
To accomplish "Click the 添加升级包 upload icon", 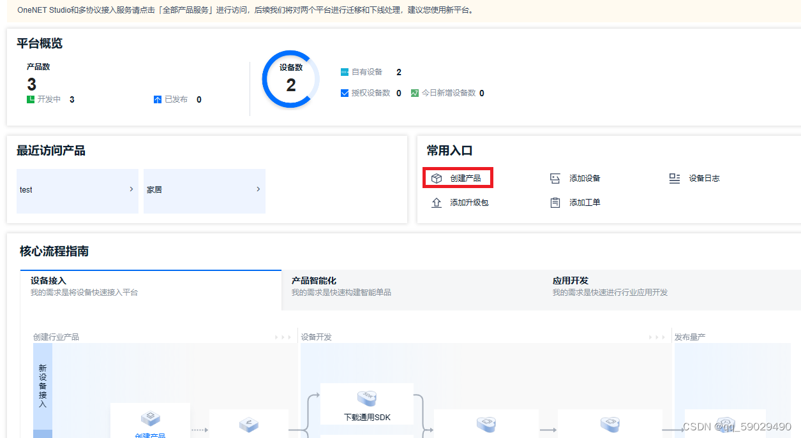I will pyautogui.click(x=437, y=203).
